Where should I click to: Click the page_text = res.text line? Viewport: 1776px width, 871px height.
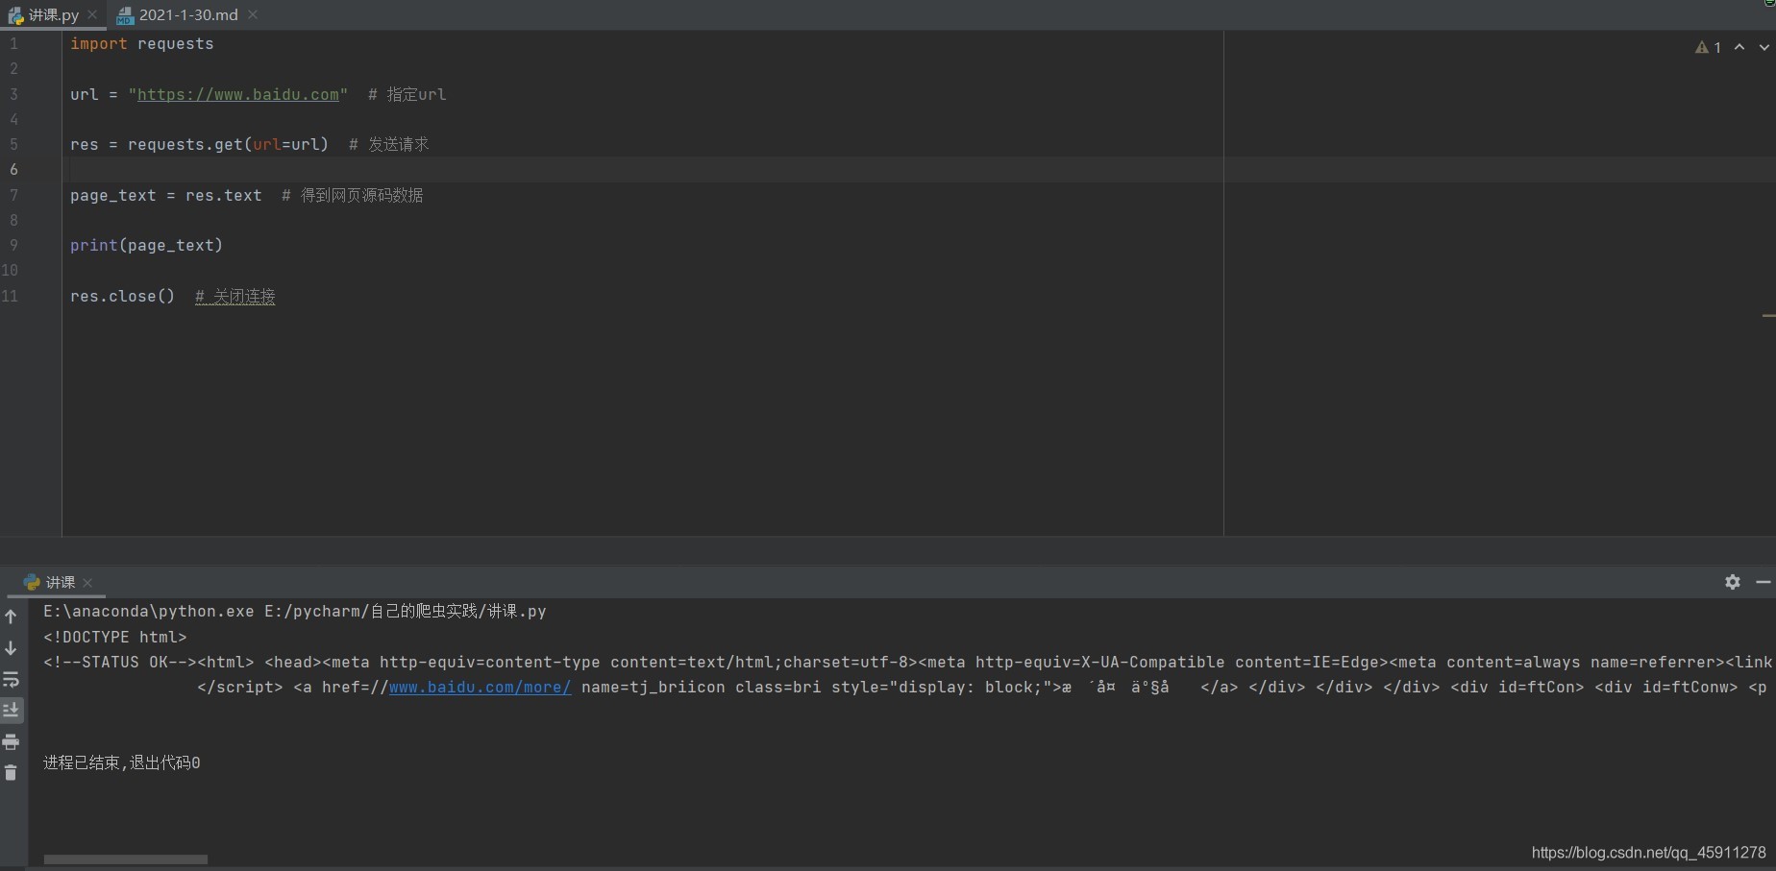coord(166,195)
